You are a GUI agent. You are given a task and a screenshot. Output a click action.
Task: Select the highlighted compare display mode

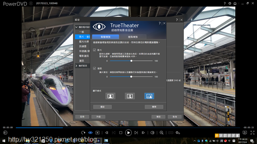coord(149,96)
